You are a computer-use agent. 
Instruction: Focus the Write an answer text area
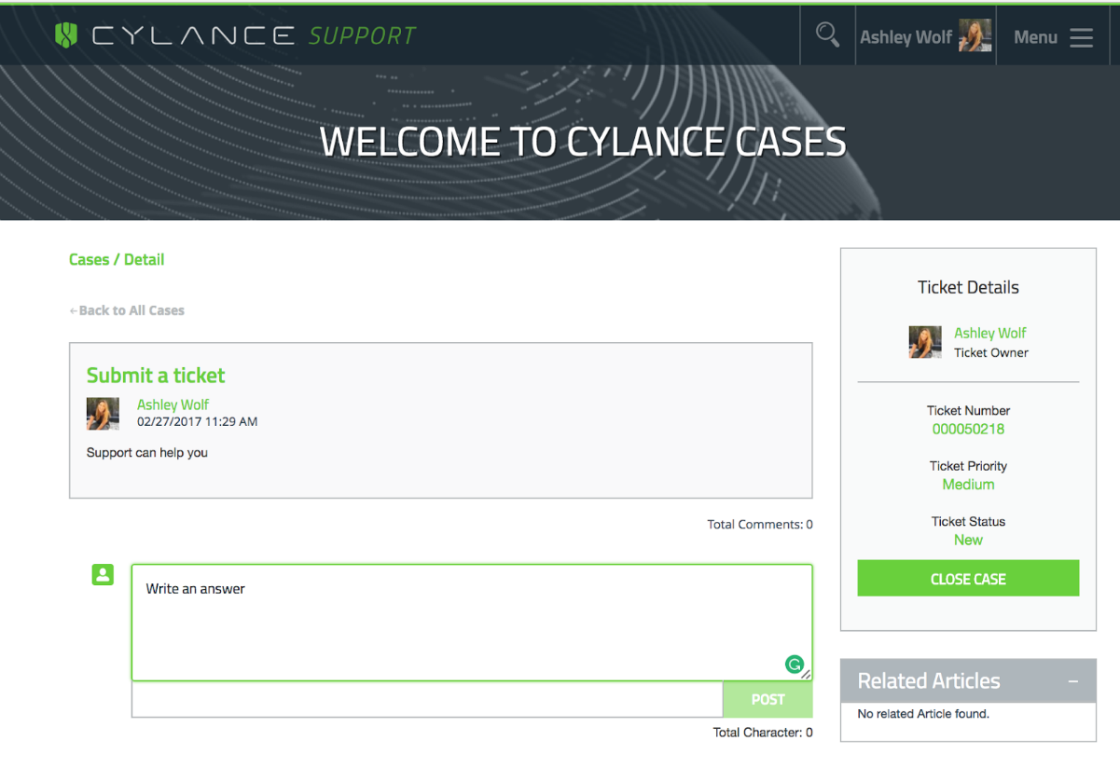pyautogui.click(x=472, y=623)
